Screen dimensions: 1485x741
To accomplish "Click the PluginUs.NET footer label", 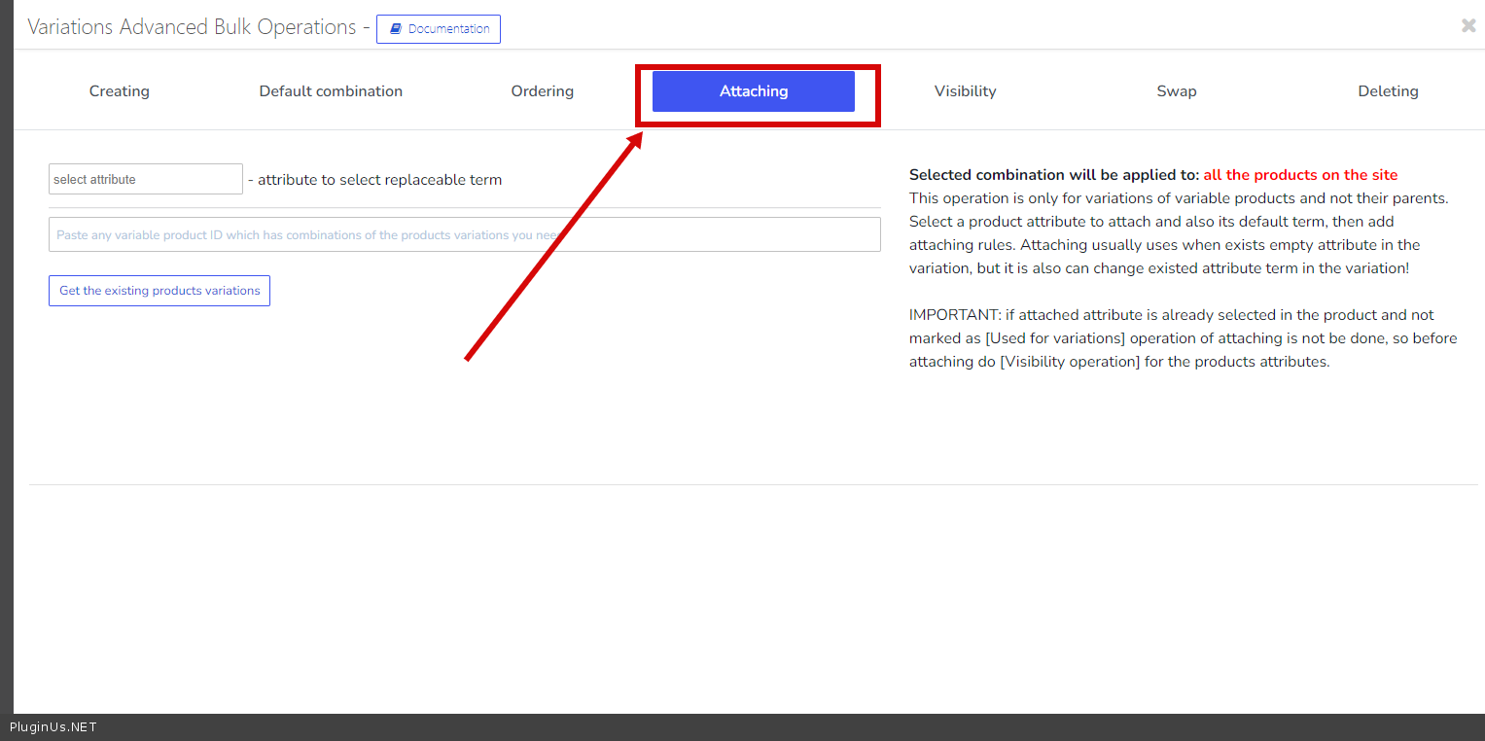I will pos(53,727).
